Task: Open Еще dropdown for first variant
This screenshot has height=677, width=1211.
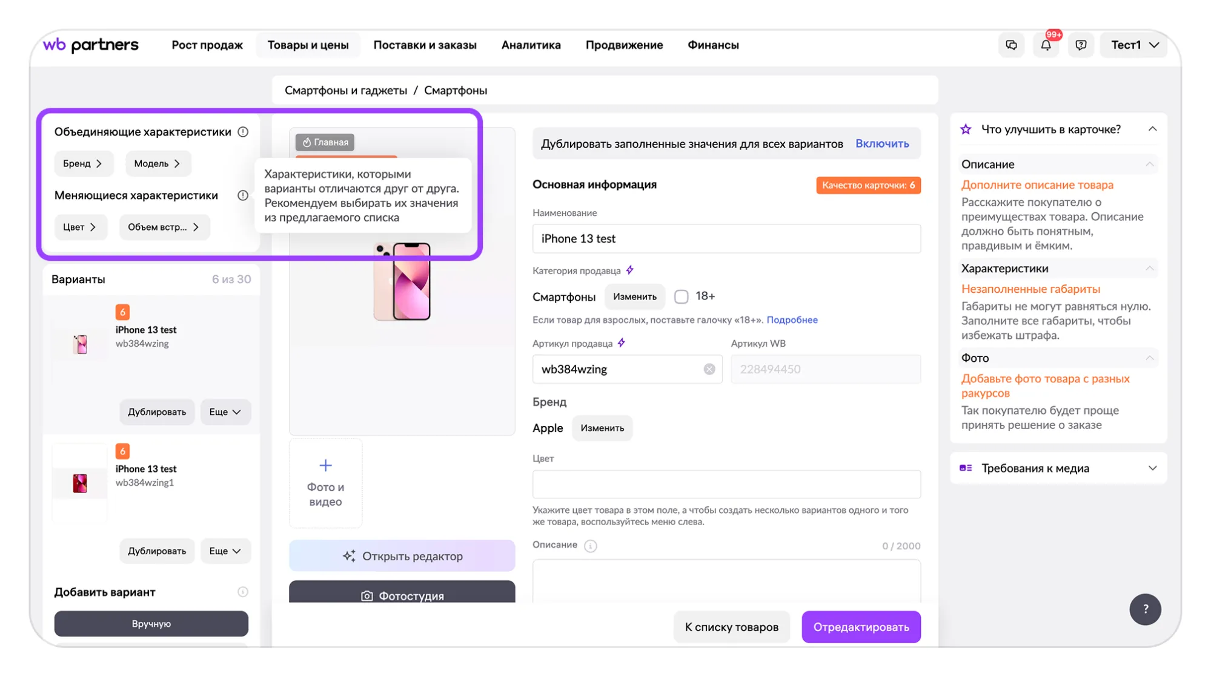Action: click(x=225, y=412)
